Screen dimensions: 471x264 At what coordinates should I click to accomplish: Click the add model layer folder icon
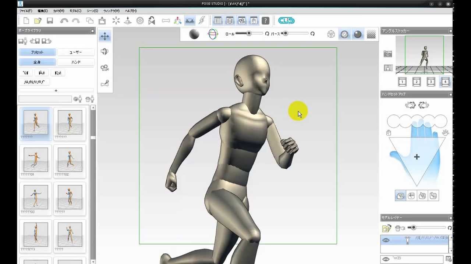coord(386,228)
